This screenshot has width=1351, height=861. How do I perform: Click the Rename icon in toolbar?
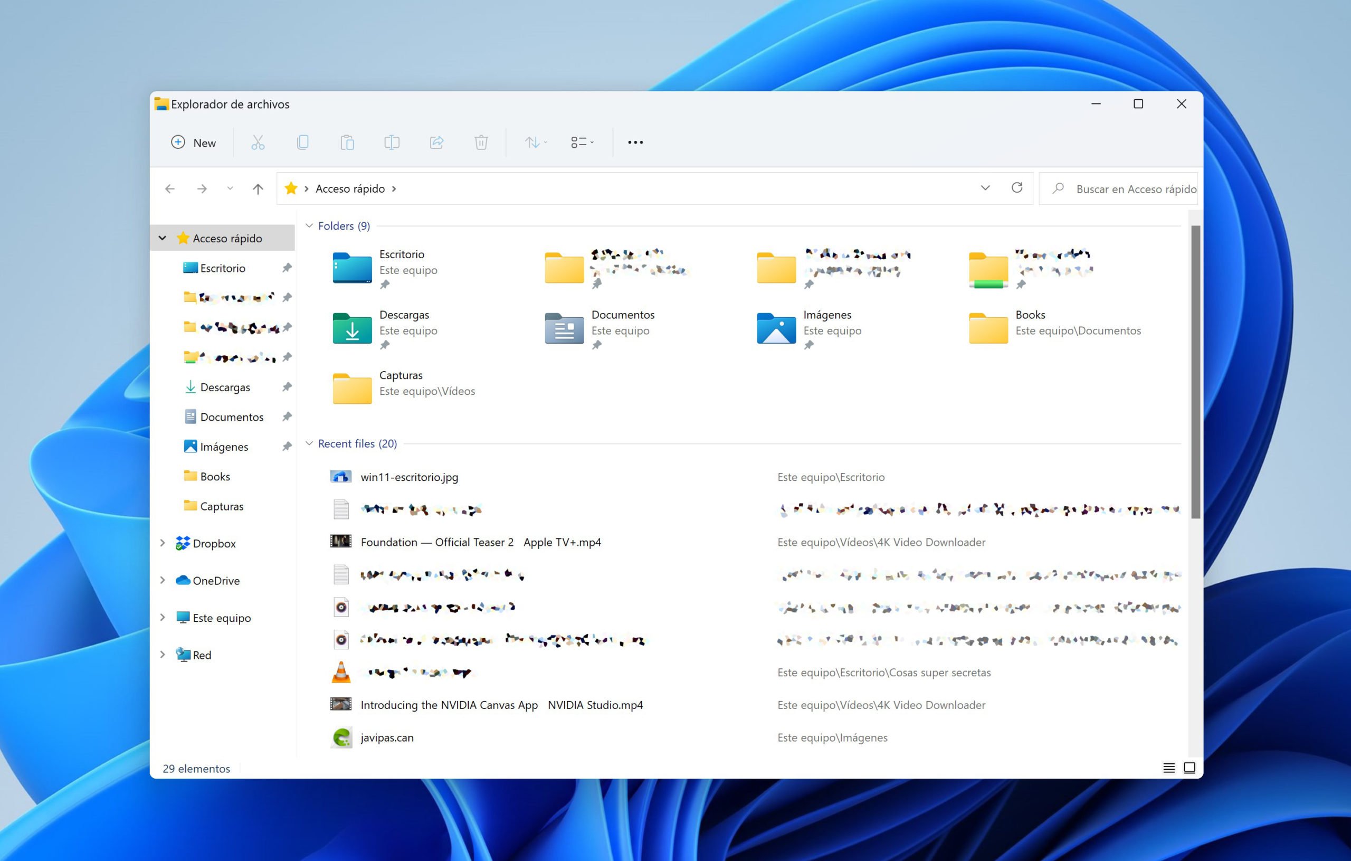[392, 143]
